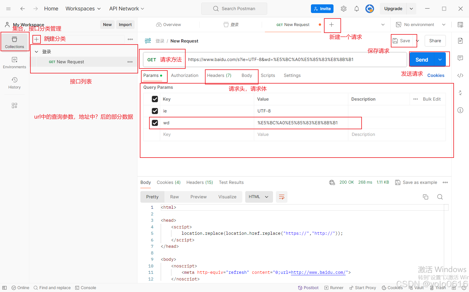Change the HTML response format dropdown
The image size is (469, 292).
point(259,197)
